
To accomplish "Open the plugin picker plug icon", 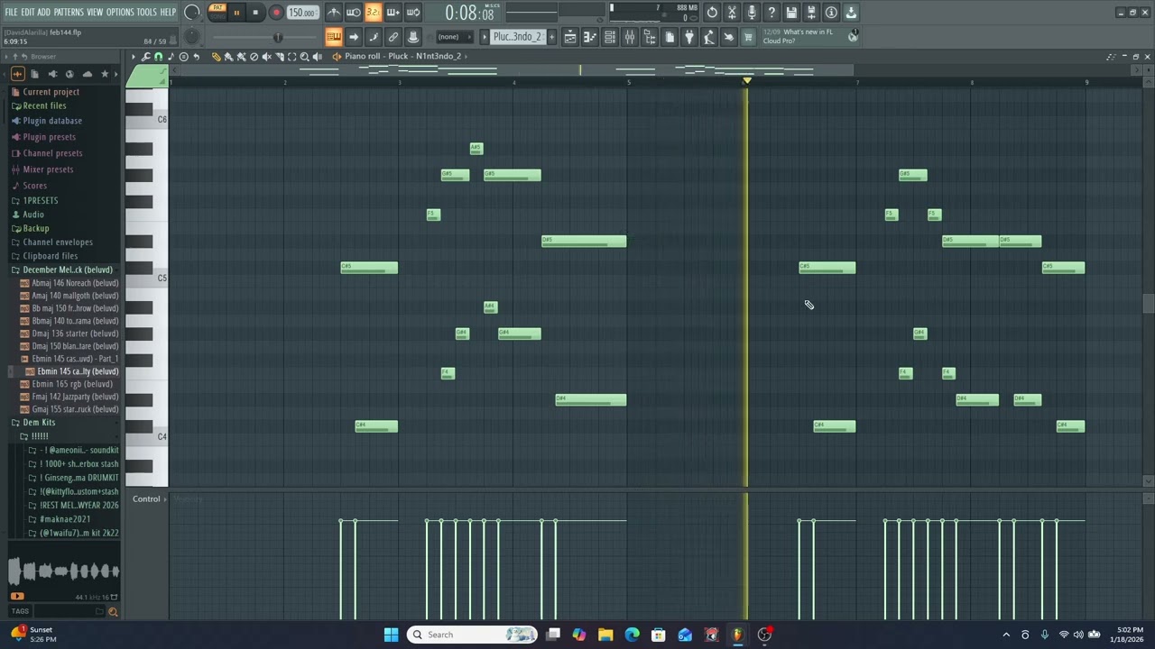I will [x=689, y=37].
